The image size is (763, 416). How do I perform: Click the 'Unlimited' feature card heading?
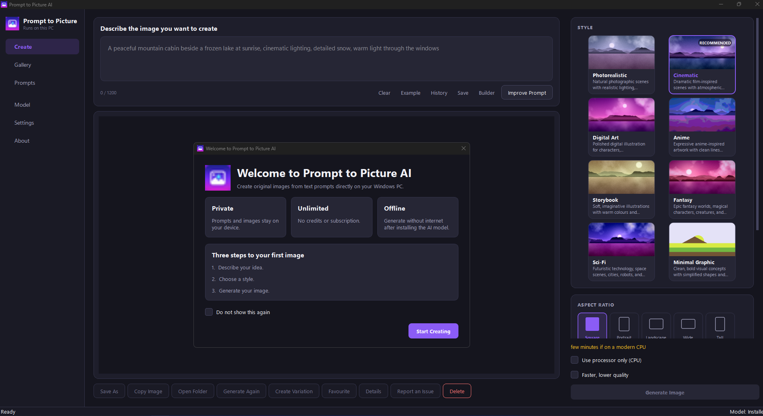[x=313, y=208]
